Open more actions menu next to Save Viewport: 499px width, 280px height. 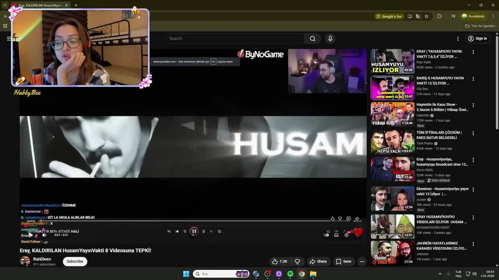[x=362, y=261]
